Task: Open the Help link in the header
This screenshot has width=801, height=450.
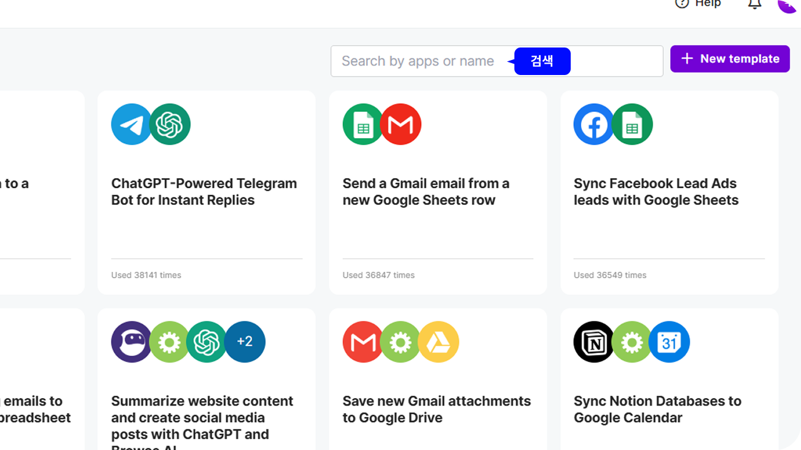Action: (698, 3)
